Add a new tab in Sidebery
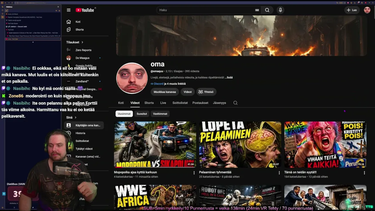Viewport: 375px width, 211px height. coord(33,42)
